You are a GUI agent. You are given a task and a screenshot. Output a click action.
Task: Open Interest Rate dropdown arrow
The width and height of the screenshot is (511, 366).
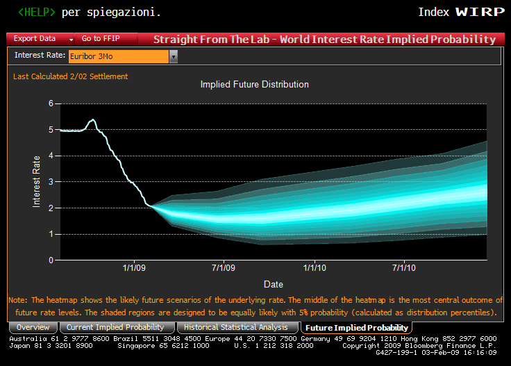point(174,57)
